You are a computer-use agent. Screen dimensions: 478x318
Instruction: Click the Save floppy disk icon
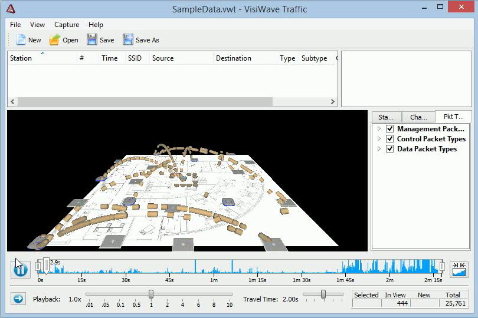91,40
